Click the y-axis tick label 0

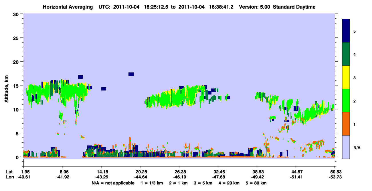coord(18,157)
